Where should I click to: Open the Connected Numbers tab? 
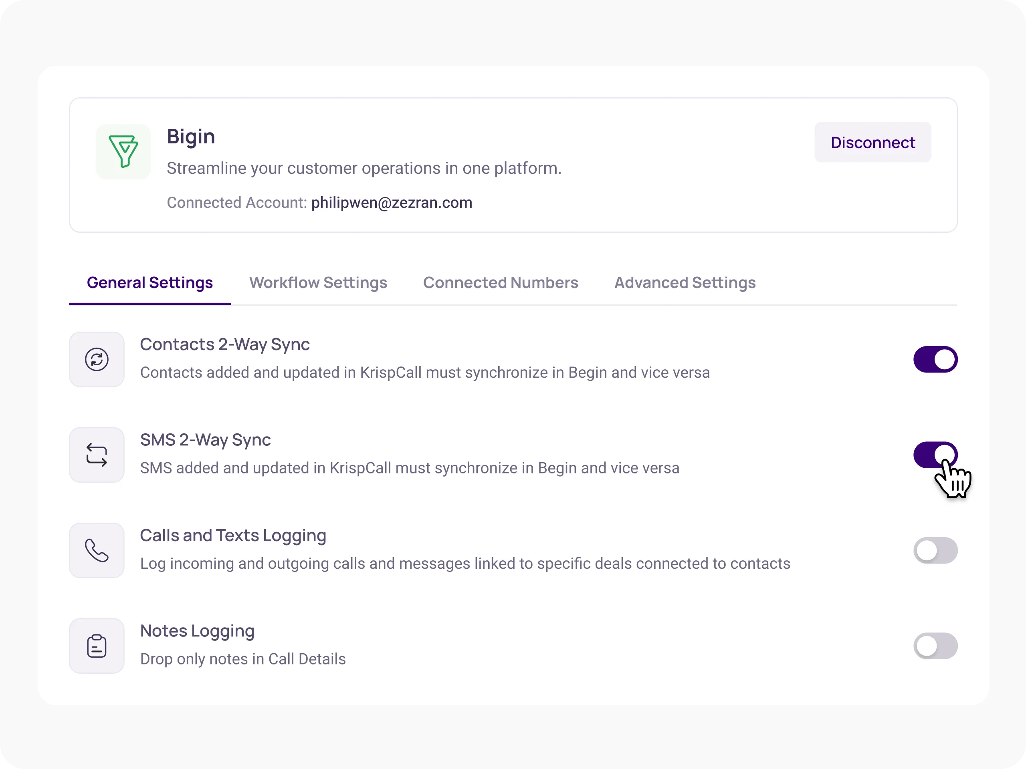501,283
